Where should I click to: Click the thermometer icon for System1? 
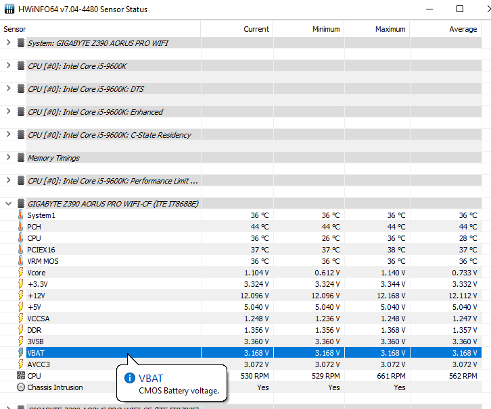(x=21, y=215)
